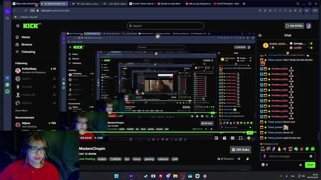
Task: Open the channel shop icon
Action: coord(263,165)
